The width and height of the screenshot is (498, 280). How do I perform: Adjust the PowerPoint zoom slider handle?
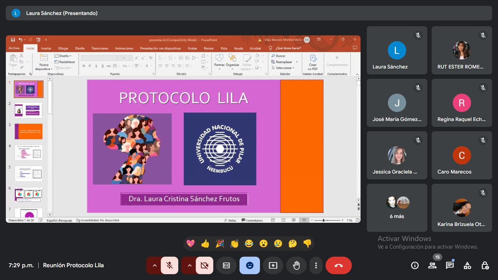[x=324, y=220]
